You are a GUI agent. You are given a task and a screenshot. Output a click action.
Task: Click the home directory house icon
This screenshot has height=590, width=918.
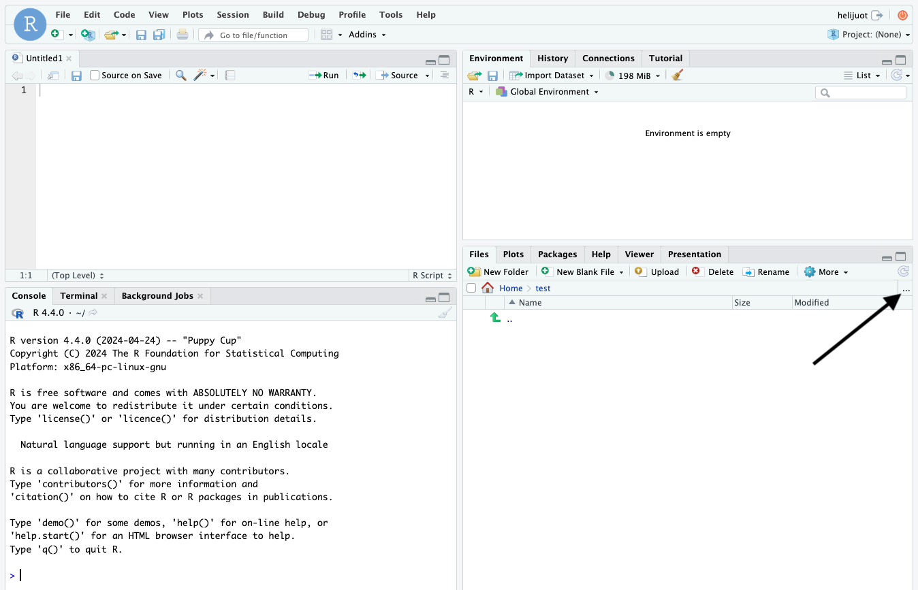tap(488, 289)
